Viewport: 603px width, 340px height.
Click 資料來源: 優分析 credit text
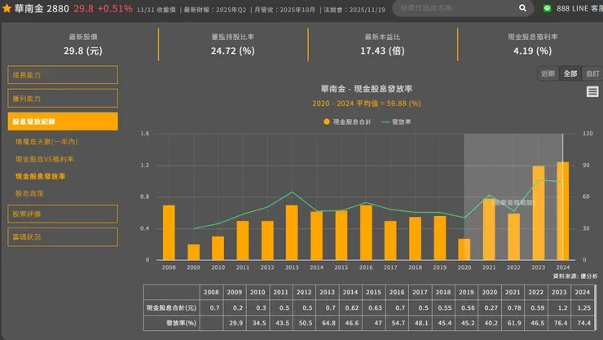point(575,276)
